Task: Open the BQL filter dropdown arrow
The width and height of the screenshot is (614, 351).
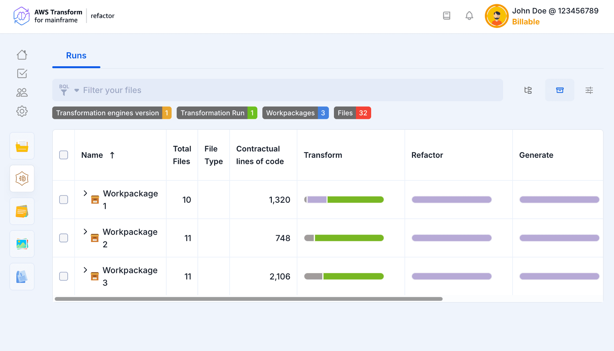Action: point(77,91)
